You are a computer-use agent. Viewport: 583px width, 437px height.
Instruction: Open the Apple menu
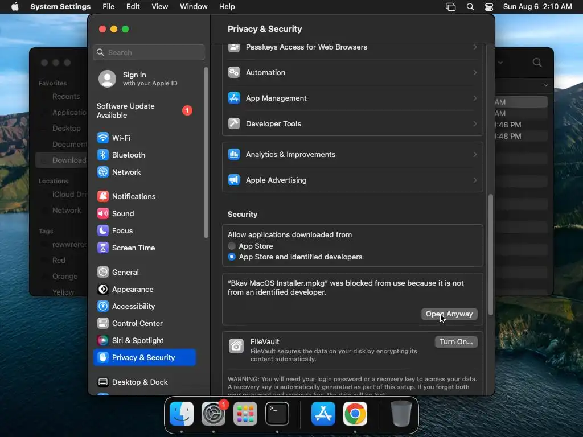pos(15,7)
